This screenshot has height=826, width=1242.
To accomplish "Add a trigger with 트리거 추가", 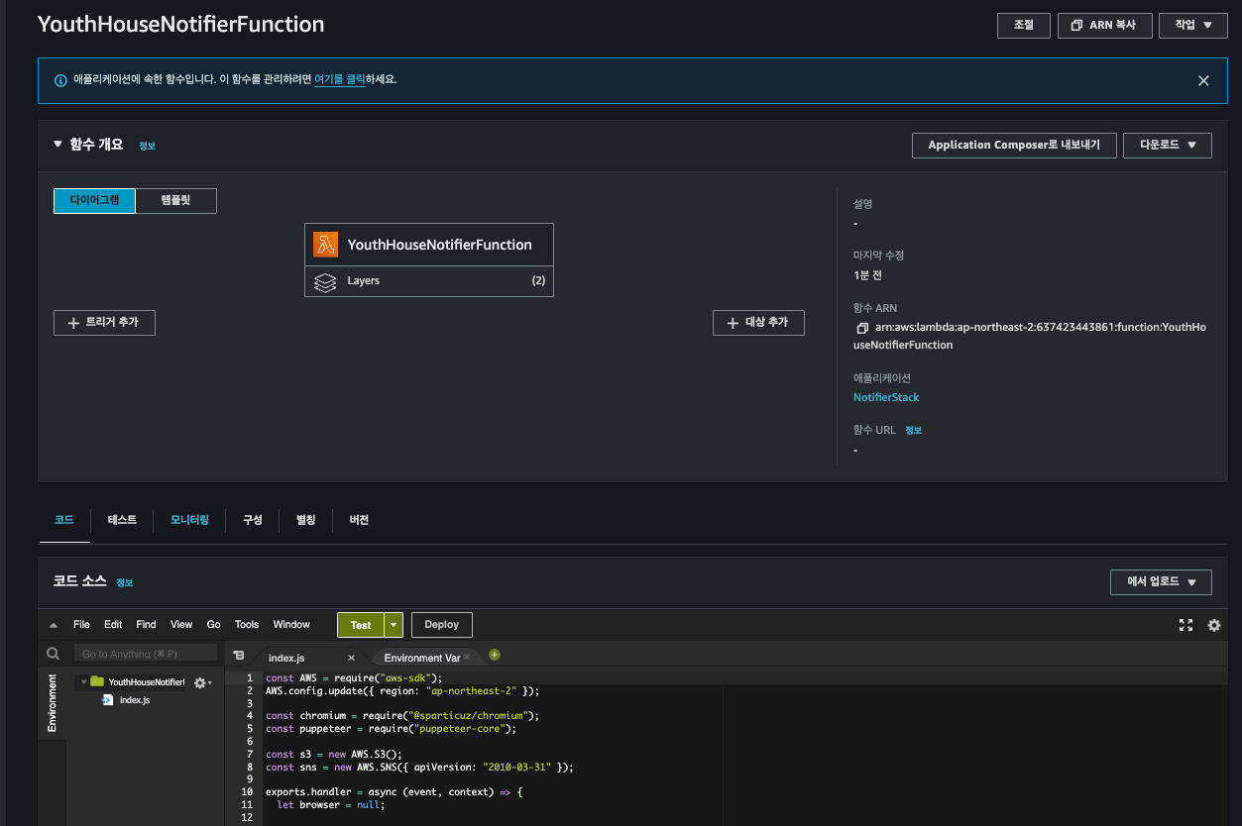I will (x=104, y=322).
